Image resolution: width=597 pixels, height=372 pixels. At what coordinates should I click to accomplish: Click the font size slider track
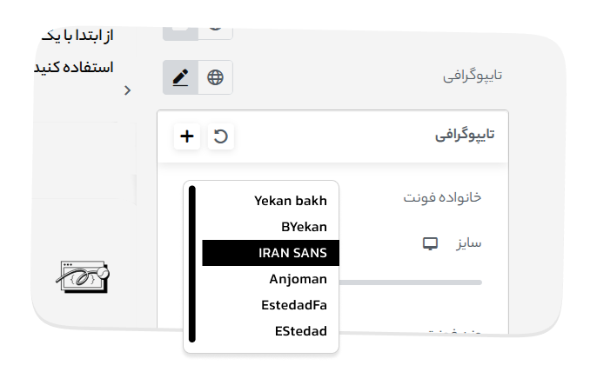click(x=410, y=282)
